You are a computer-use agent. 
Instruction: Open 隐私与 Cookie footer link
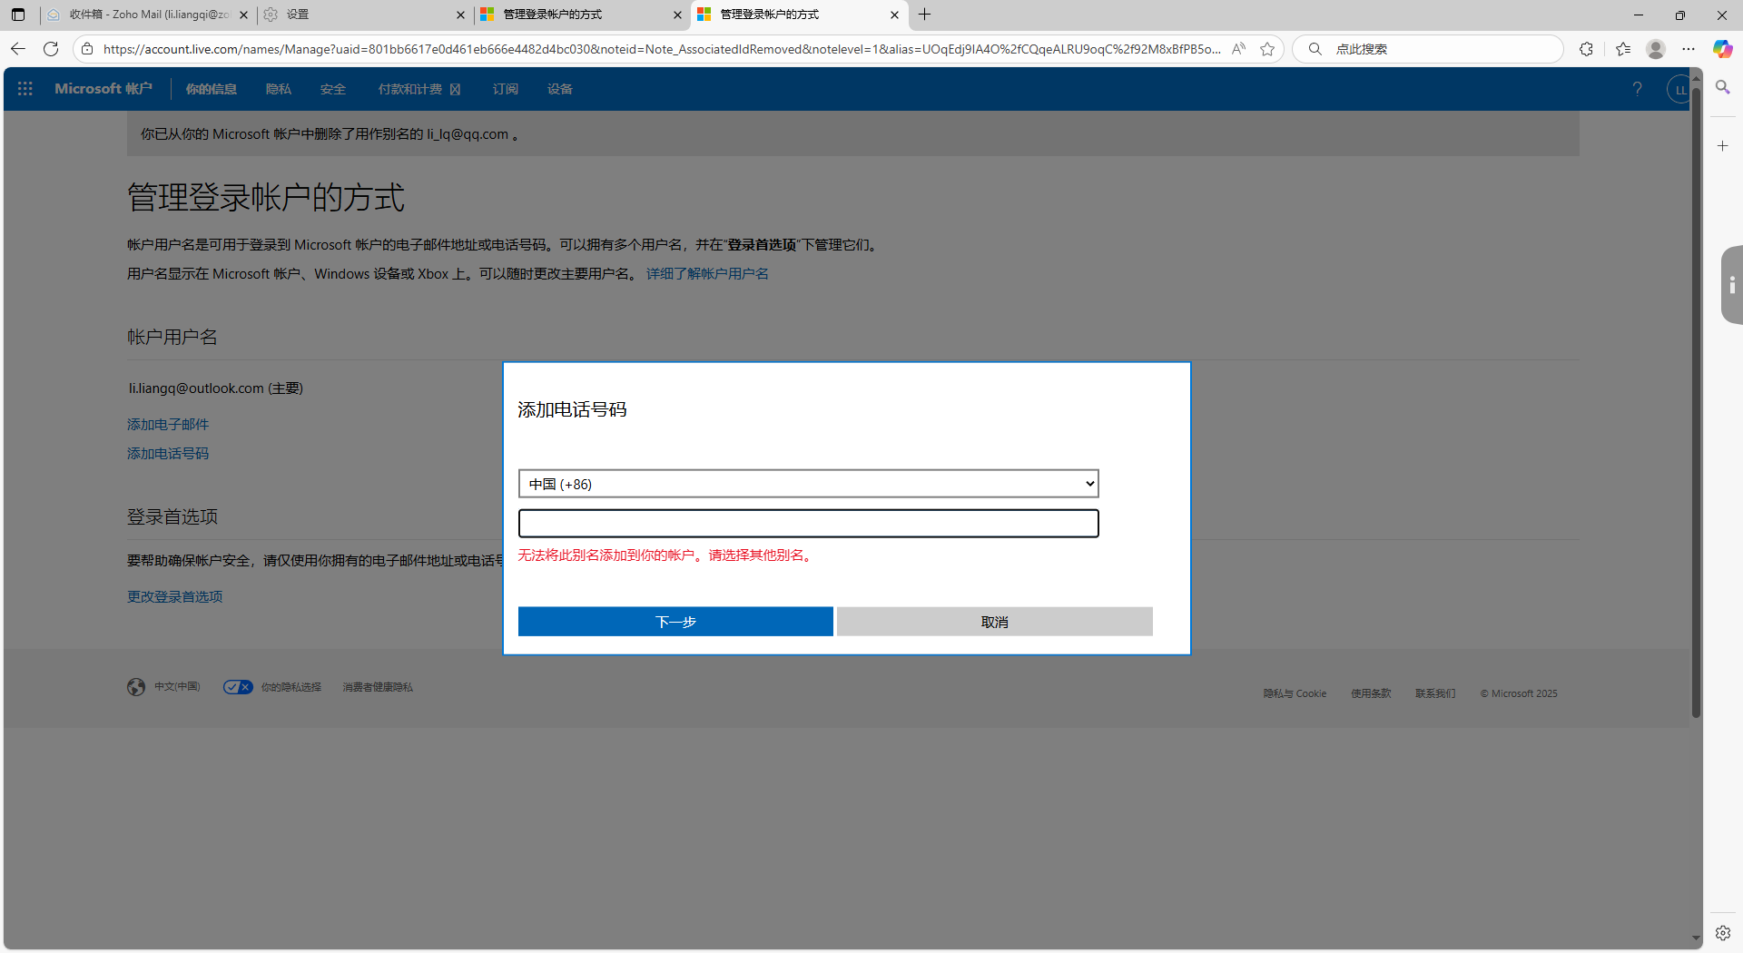1295,693
